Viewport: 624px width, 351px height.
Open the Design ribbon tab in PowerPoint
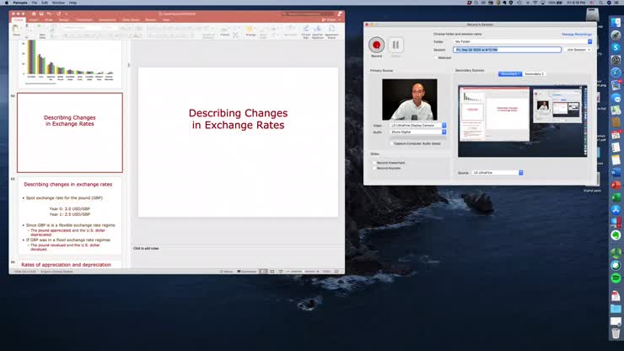(x=64, y=19)
